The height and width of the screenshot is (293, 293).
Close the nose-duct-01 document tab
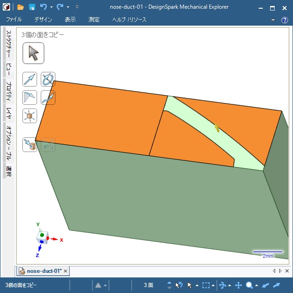[65, 271]
